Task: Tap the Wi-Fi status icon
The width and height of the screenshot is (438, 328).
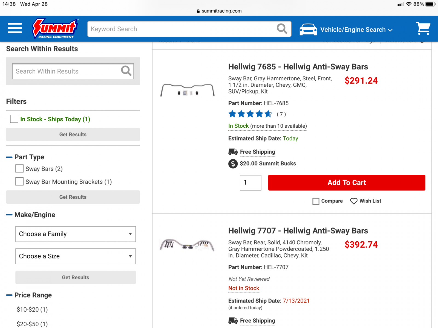Action: point(409,4)
